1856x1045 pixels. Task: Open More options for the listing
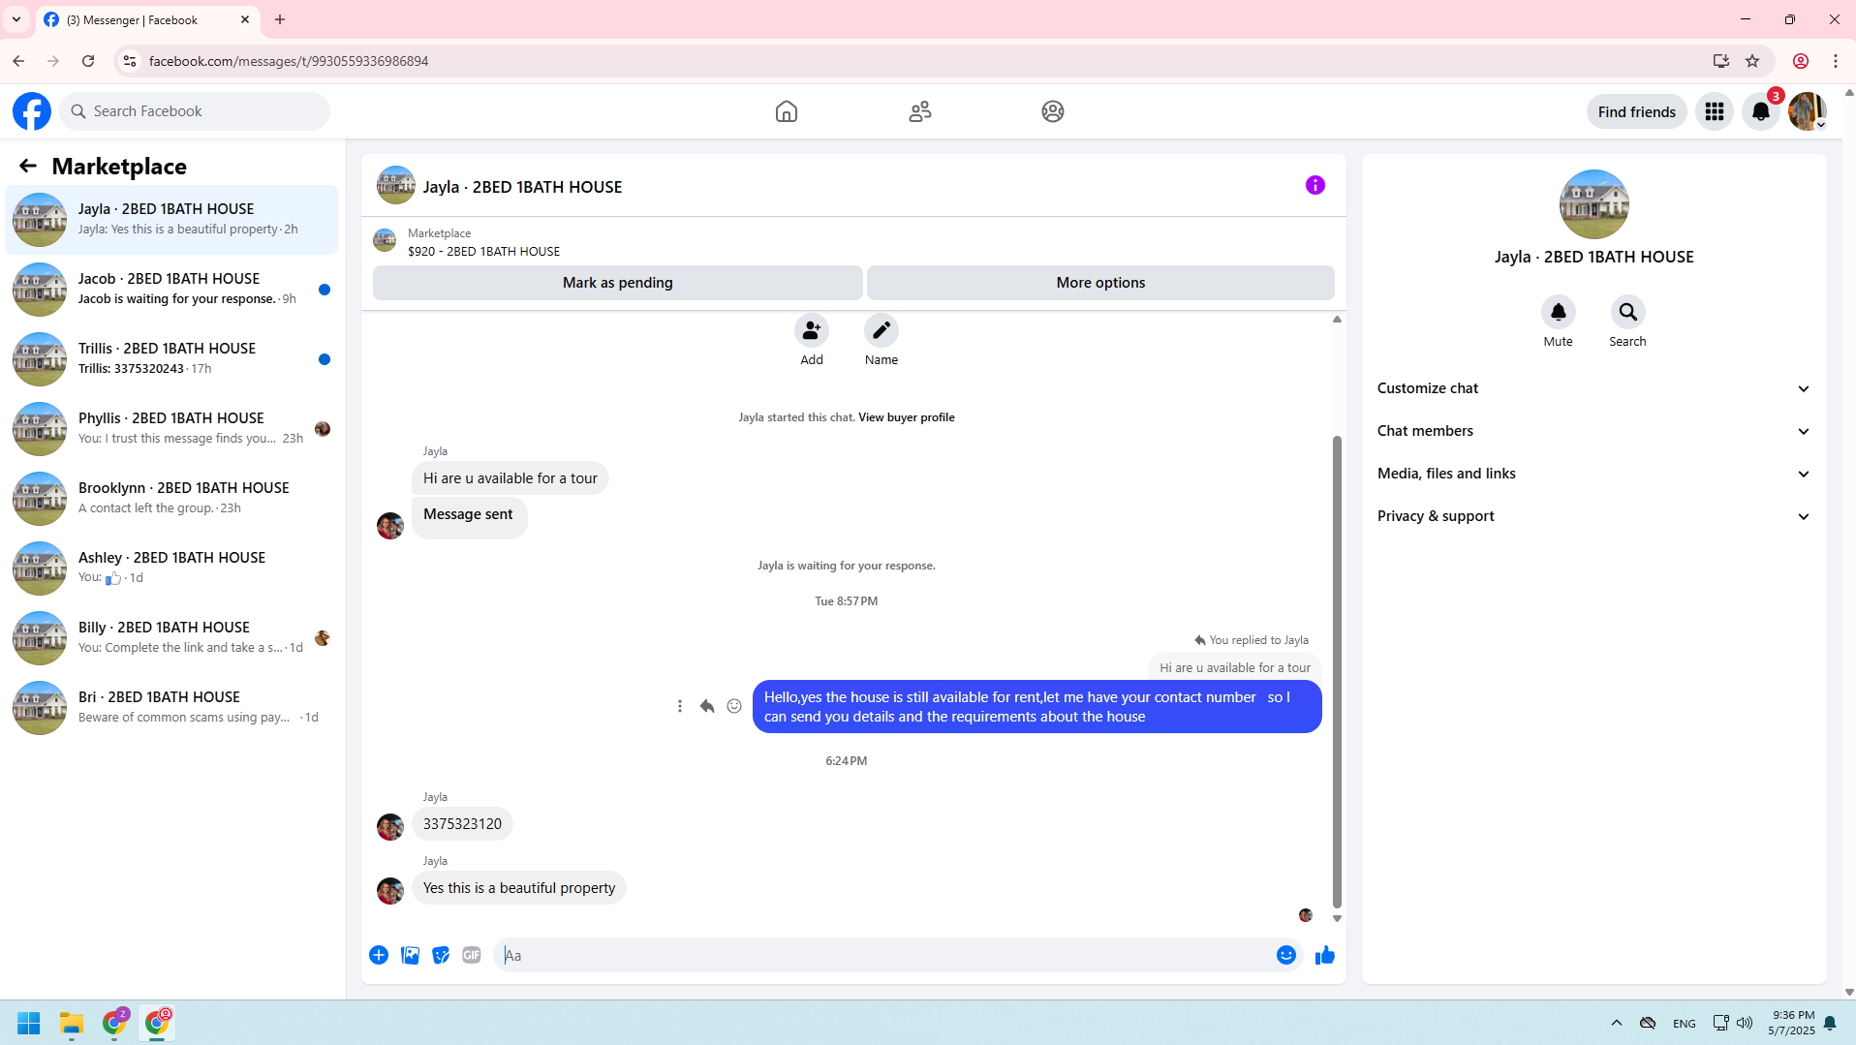point(1100,283)
